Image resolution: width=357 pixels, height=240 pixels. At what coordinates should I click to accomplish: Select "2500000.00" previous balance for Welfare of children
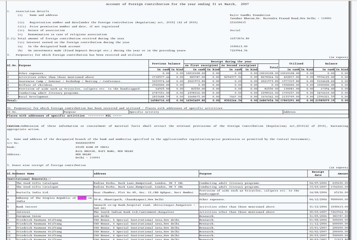(161, 85)
